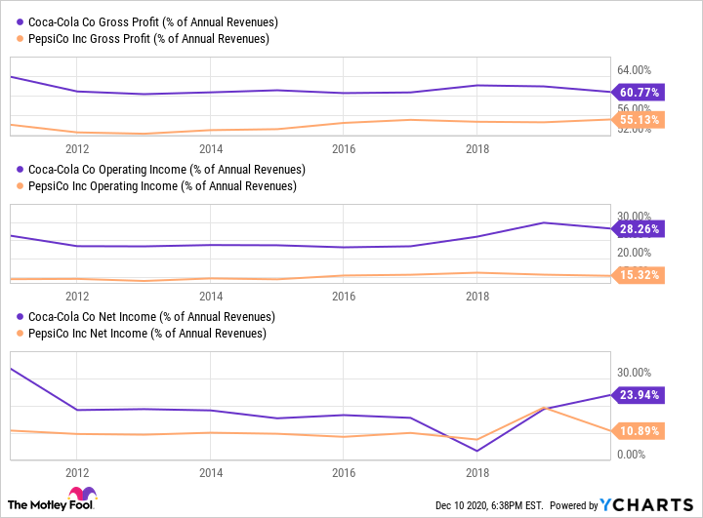Screen dimensions: 703x518
Task: Click 2018 on the net income chart axis
Action: (476, 472)
